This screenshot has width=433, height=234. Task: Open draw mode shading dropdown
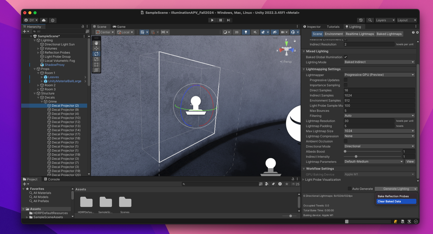pyautogui.click(x=226, y=32)
